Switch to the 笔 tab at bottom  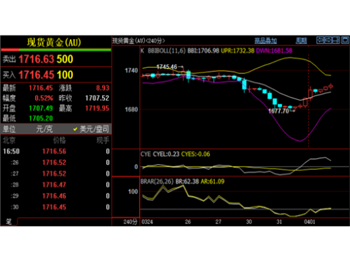8,221
